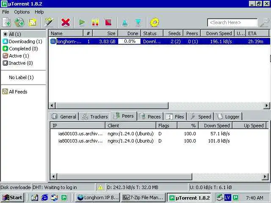Switch to the Pieces tab

[150, 117]
